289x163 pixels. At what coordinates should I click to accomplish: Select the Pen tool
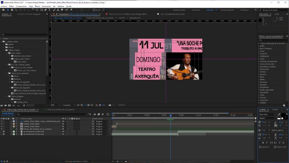(x=45, y=10)
